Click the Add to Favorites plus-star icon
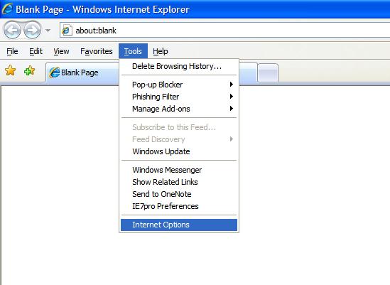This screenshot has height=285, width=390. tap(29, 70)
